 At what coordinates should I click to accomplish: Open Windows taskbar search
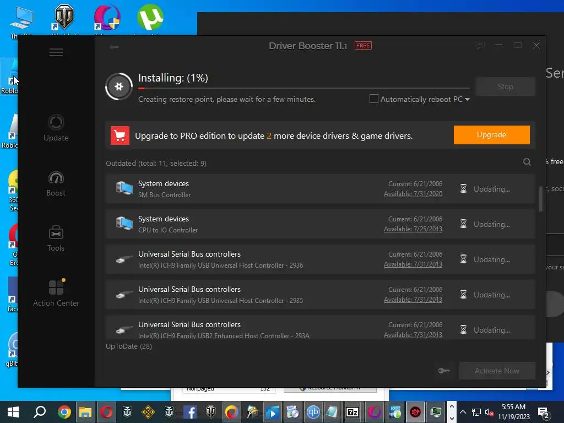(40, 412)
